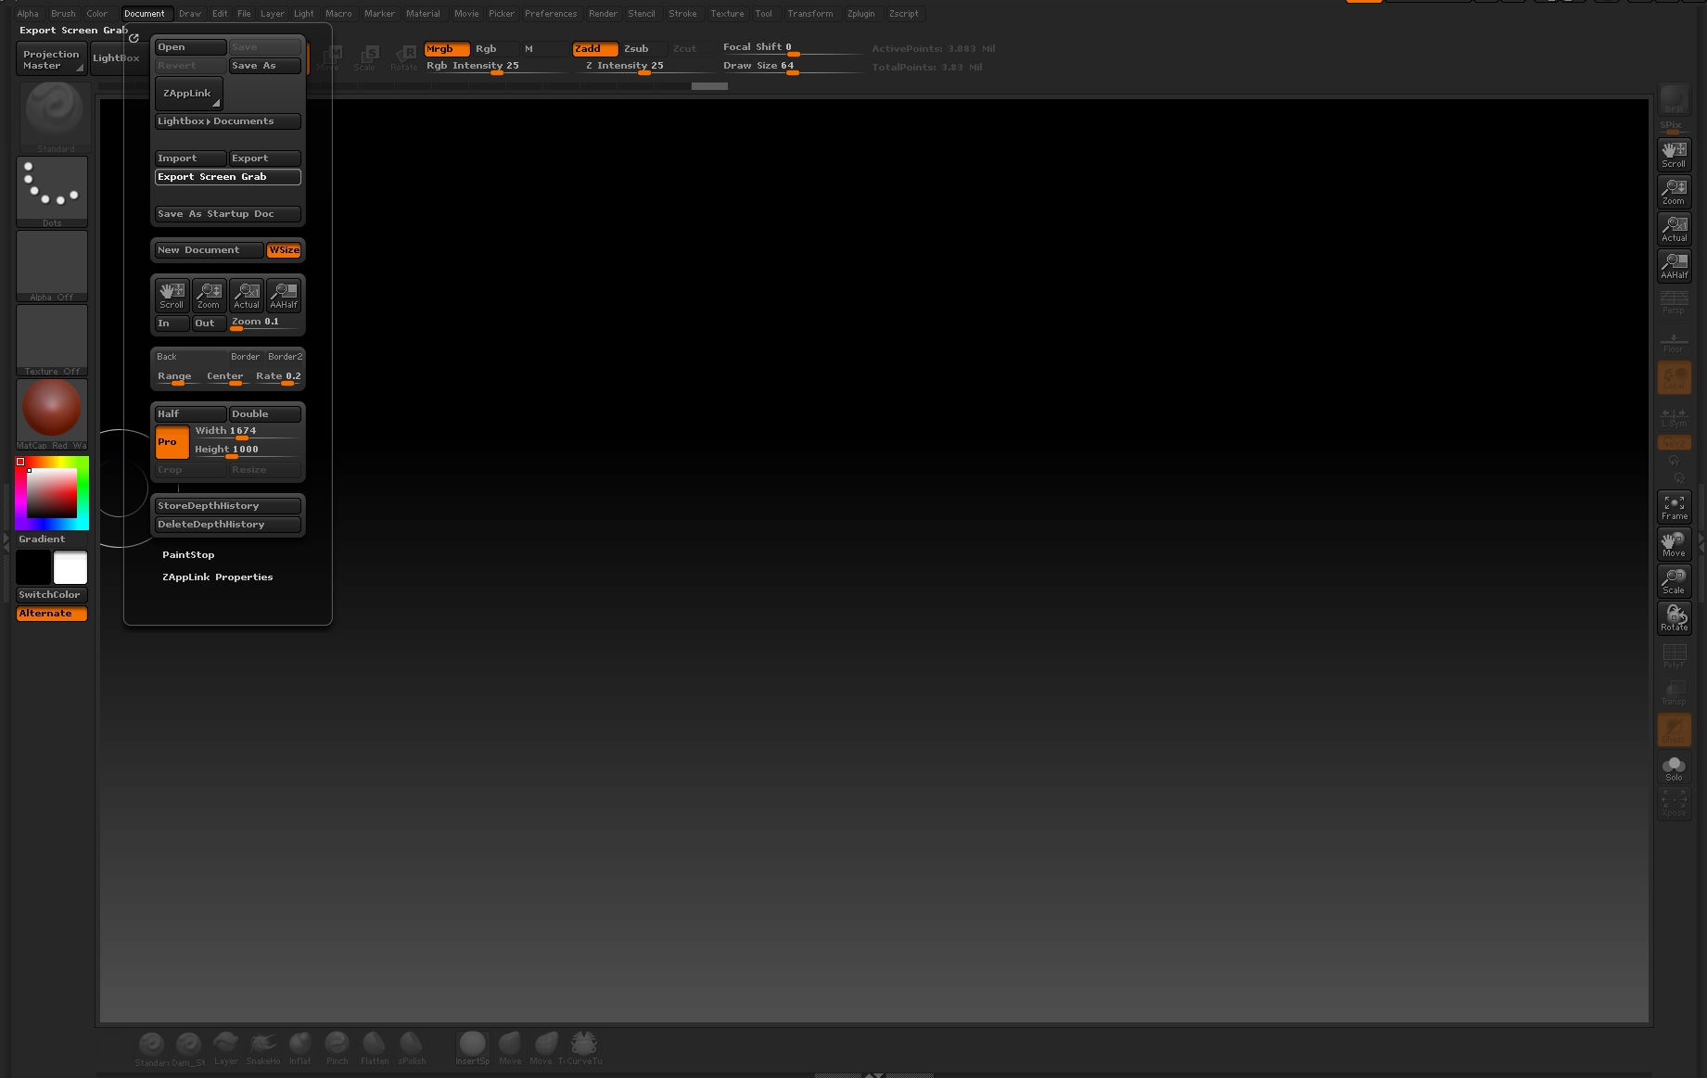
Task: Open the Preferences menu
Action: tap(551, 14)
